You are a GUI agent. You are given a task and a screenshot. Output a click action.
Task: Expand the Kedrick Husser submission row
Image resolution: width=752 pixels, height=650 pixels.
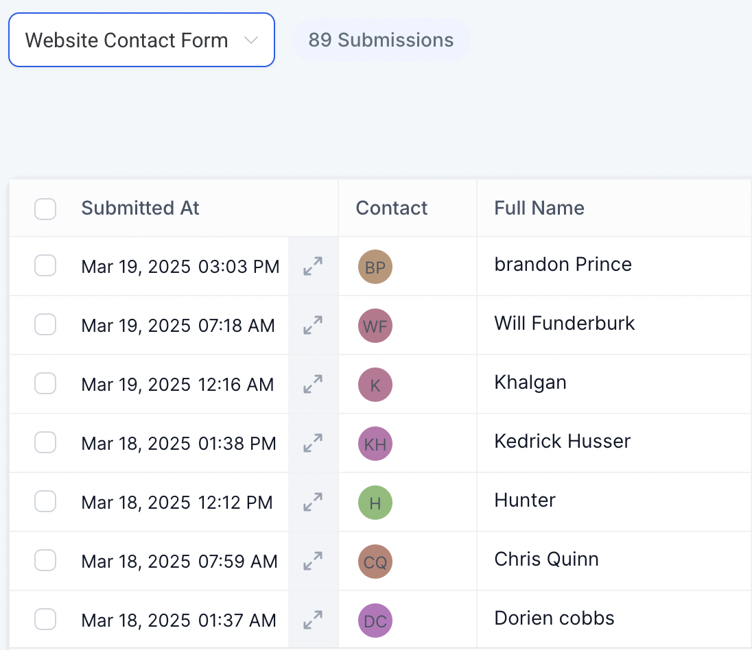[x=313, y=443]
